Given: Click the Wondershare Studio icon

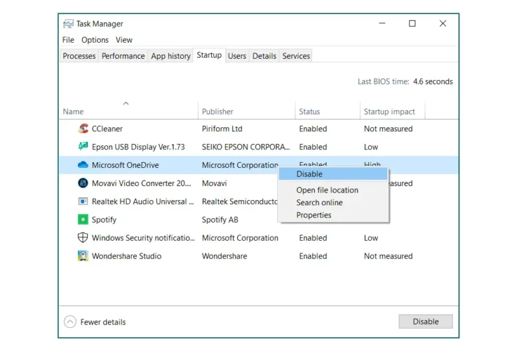Looking at the screenshot, I should pyautogui.click(x=83, y=256).
